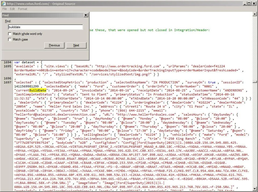Enable Match case checkbox
This screenshot has height=192, width=258.
(x=10, y=39)
